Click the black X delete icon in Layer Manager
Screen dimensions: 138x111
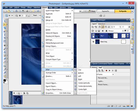click(102, 31)
